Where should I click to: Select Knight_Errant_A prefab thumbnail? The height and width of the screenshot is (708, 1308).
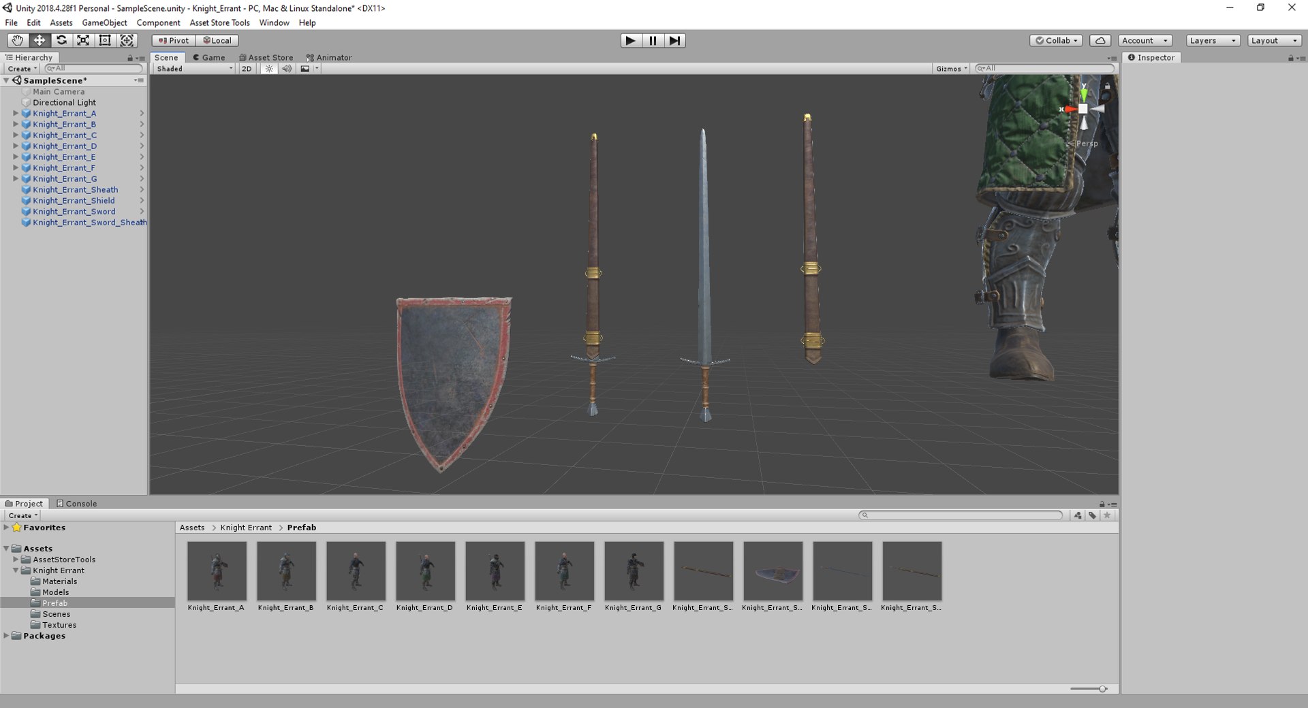coord(217,571)
